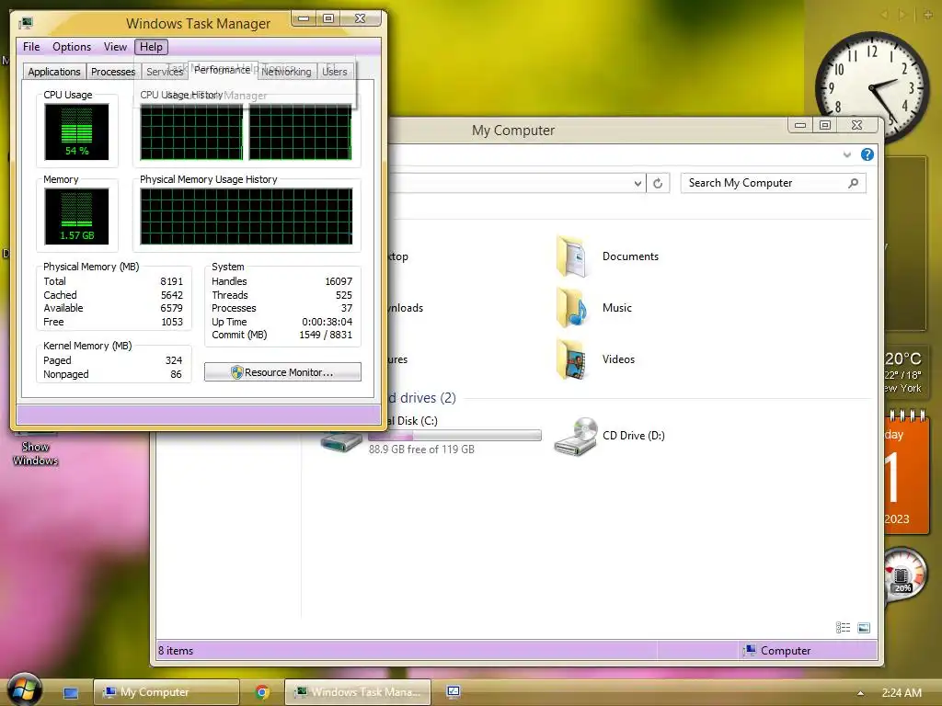Image resolution: width=942 pixels, height=706 pixels.
Task: Select the local disk drive icon
Action: [x=341, y=442]
